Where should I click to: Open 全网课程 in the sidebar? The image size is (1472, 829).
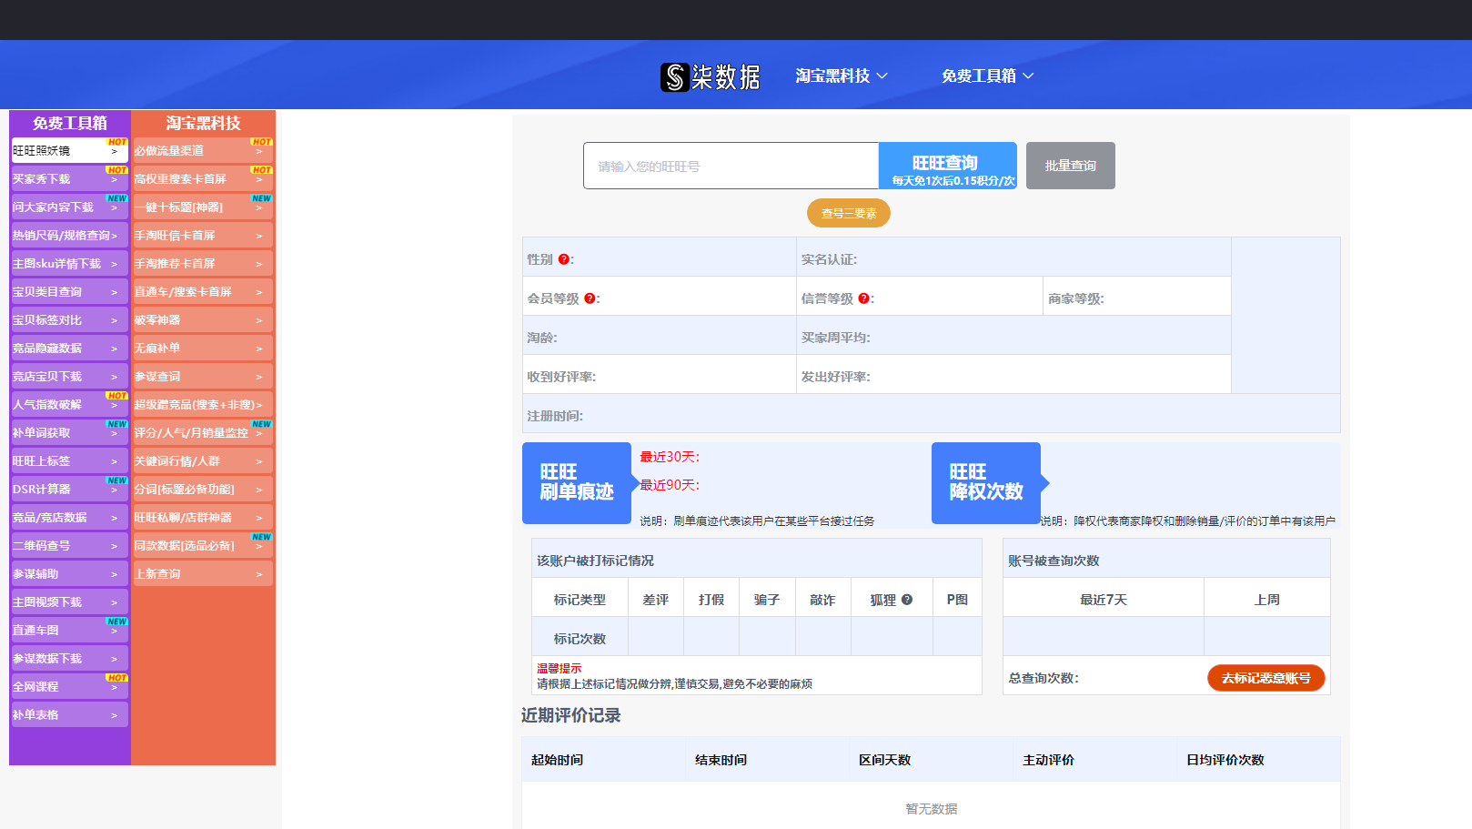tap(70, 686)
